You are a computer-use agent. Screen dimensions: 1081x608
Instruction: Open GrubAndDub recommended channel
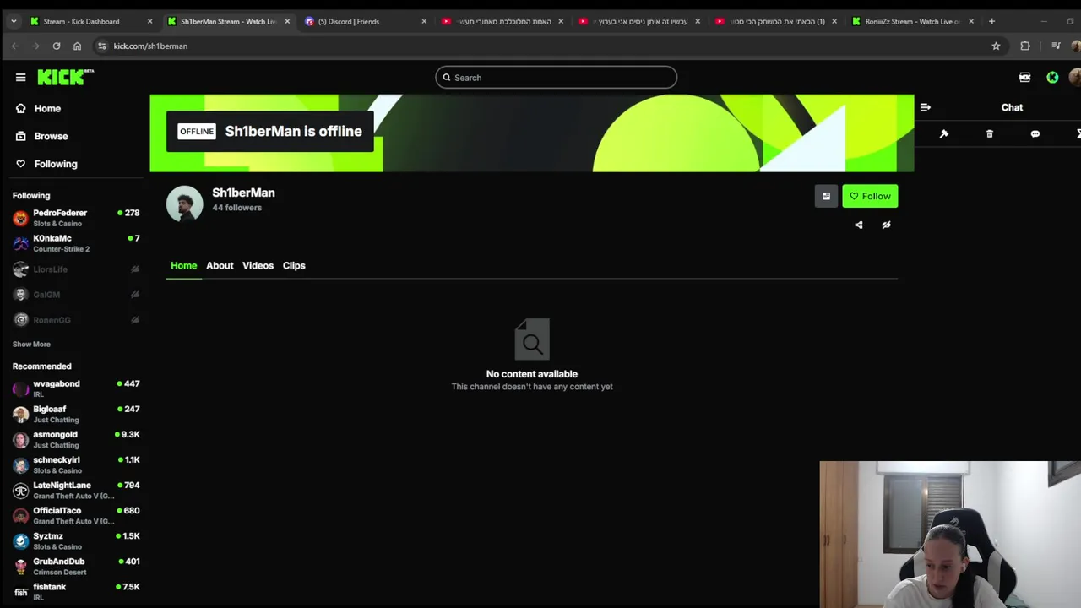coord(76,566)
